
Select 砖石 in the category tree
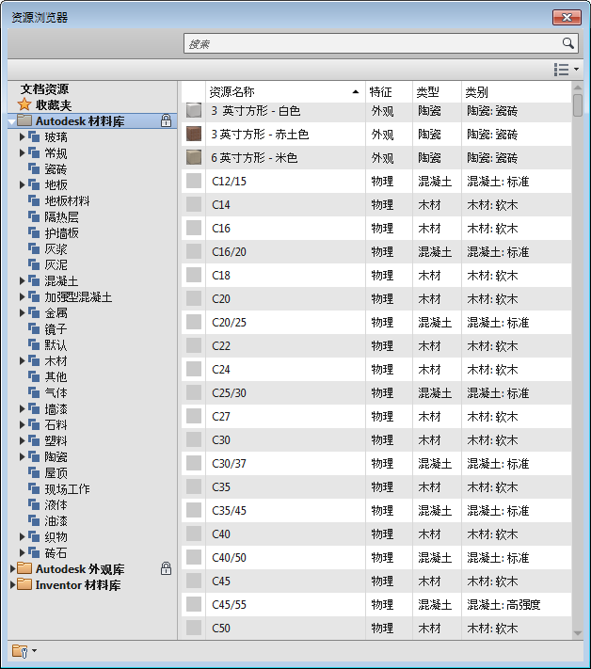(56, 553)
